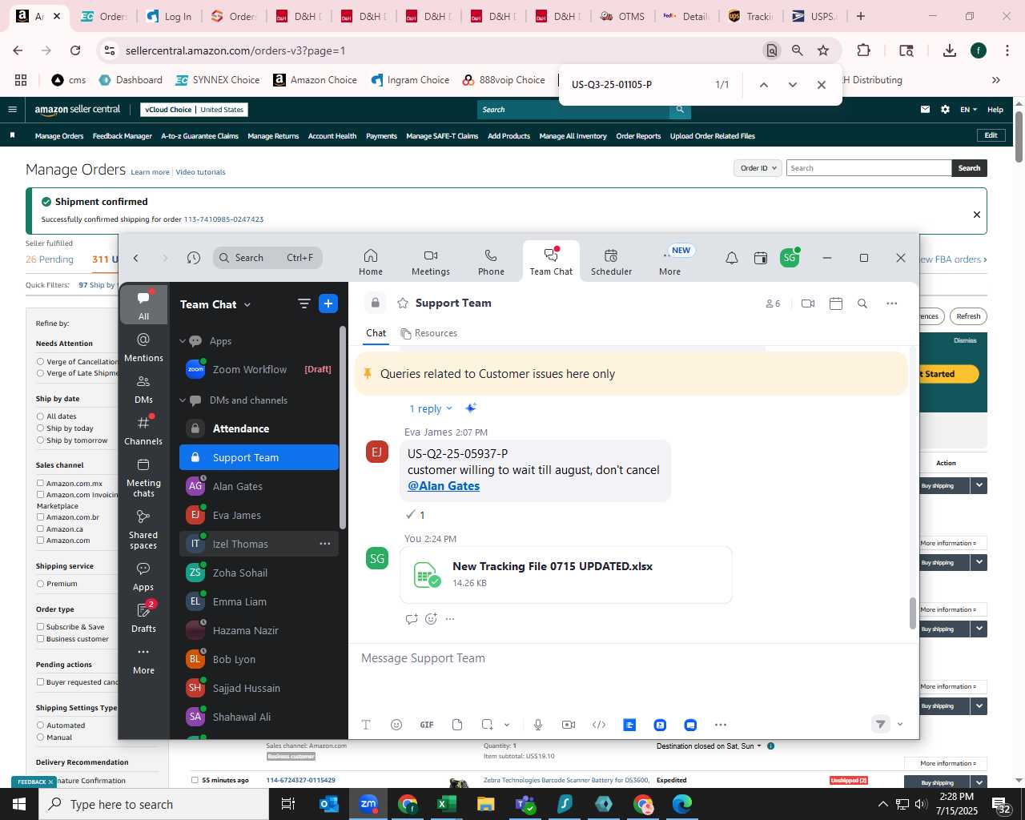Screen dimensions: 1025x820
Task: Select Premium shipping service option
Action: [x=40, y=584]
